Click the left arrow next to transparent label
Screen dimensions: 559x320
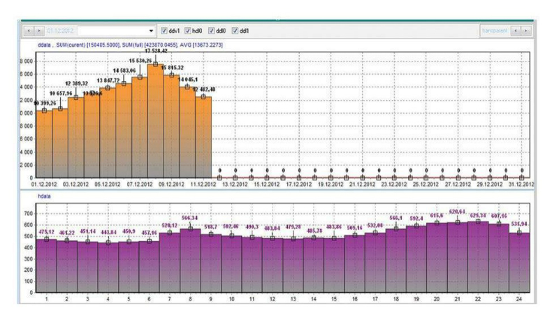(516, 31)
